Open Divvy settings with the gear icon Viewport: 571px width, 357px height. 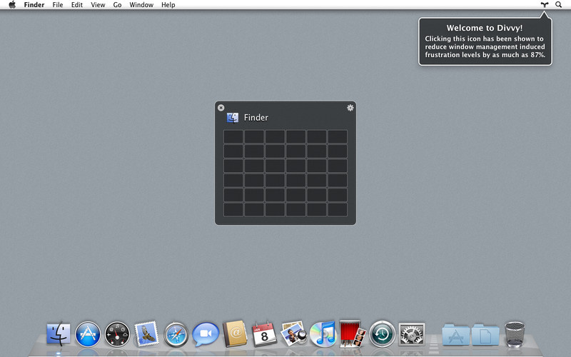(350, 108)
